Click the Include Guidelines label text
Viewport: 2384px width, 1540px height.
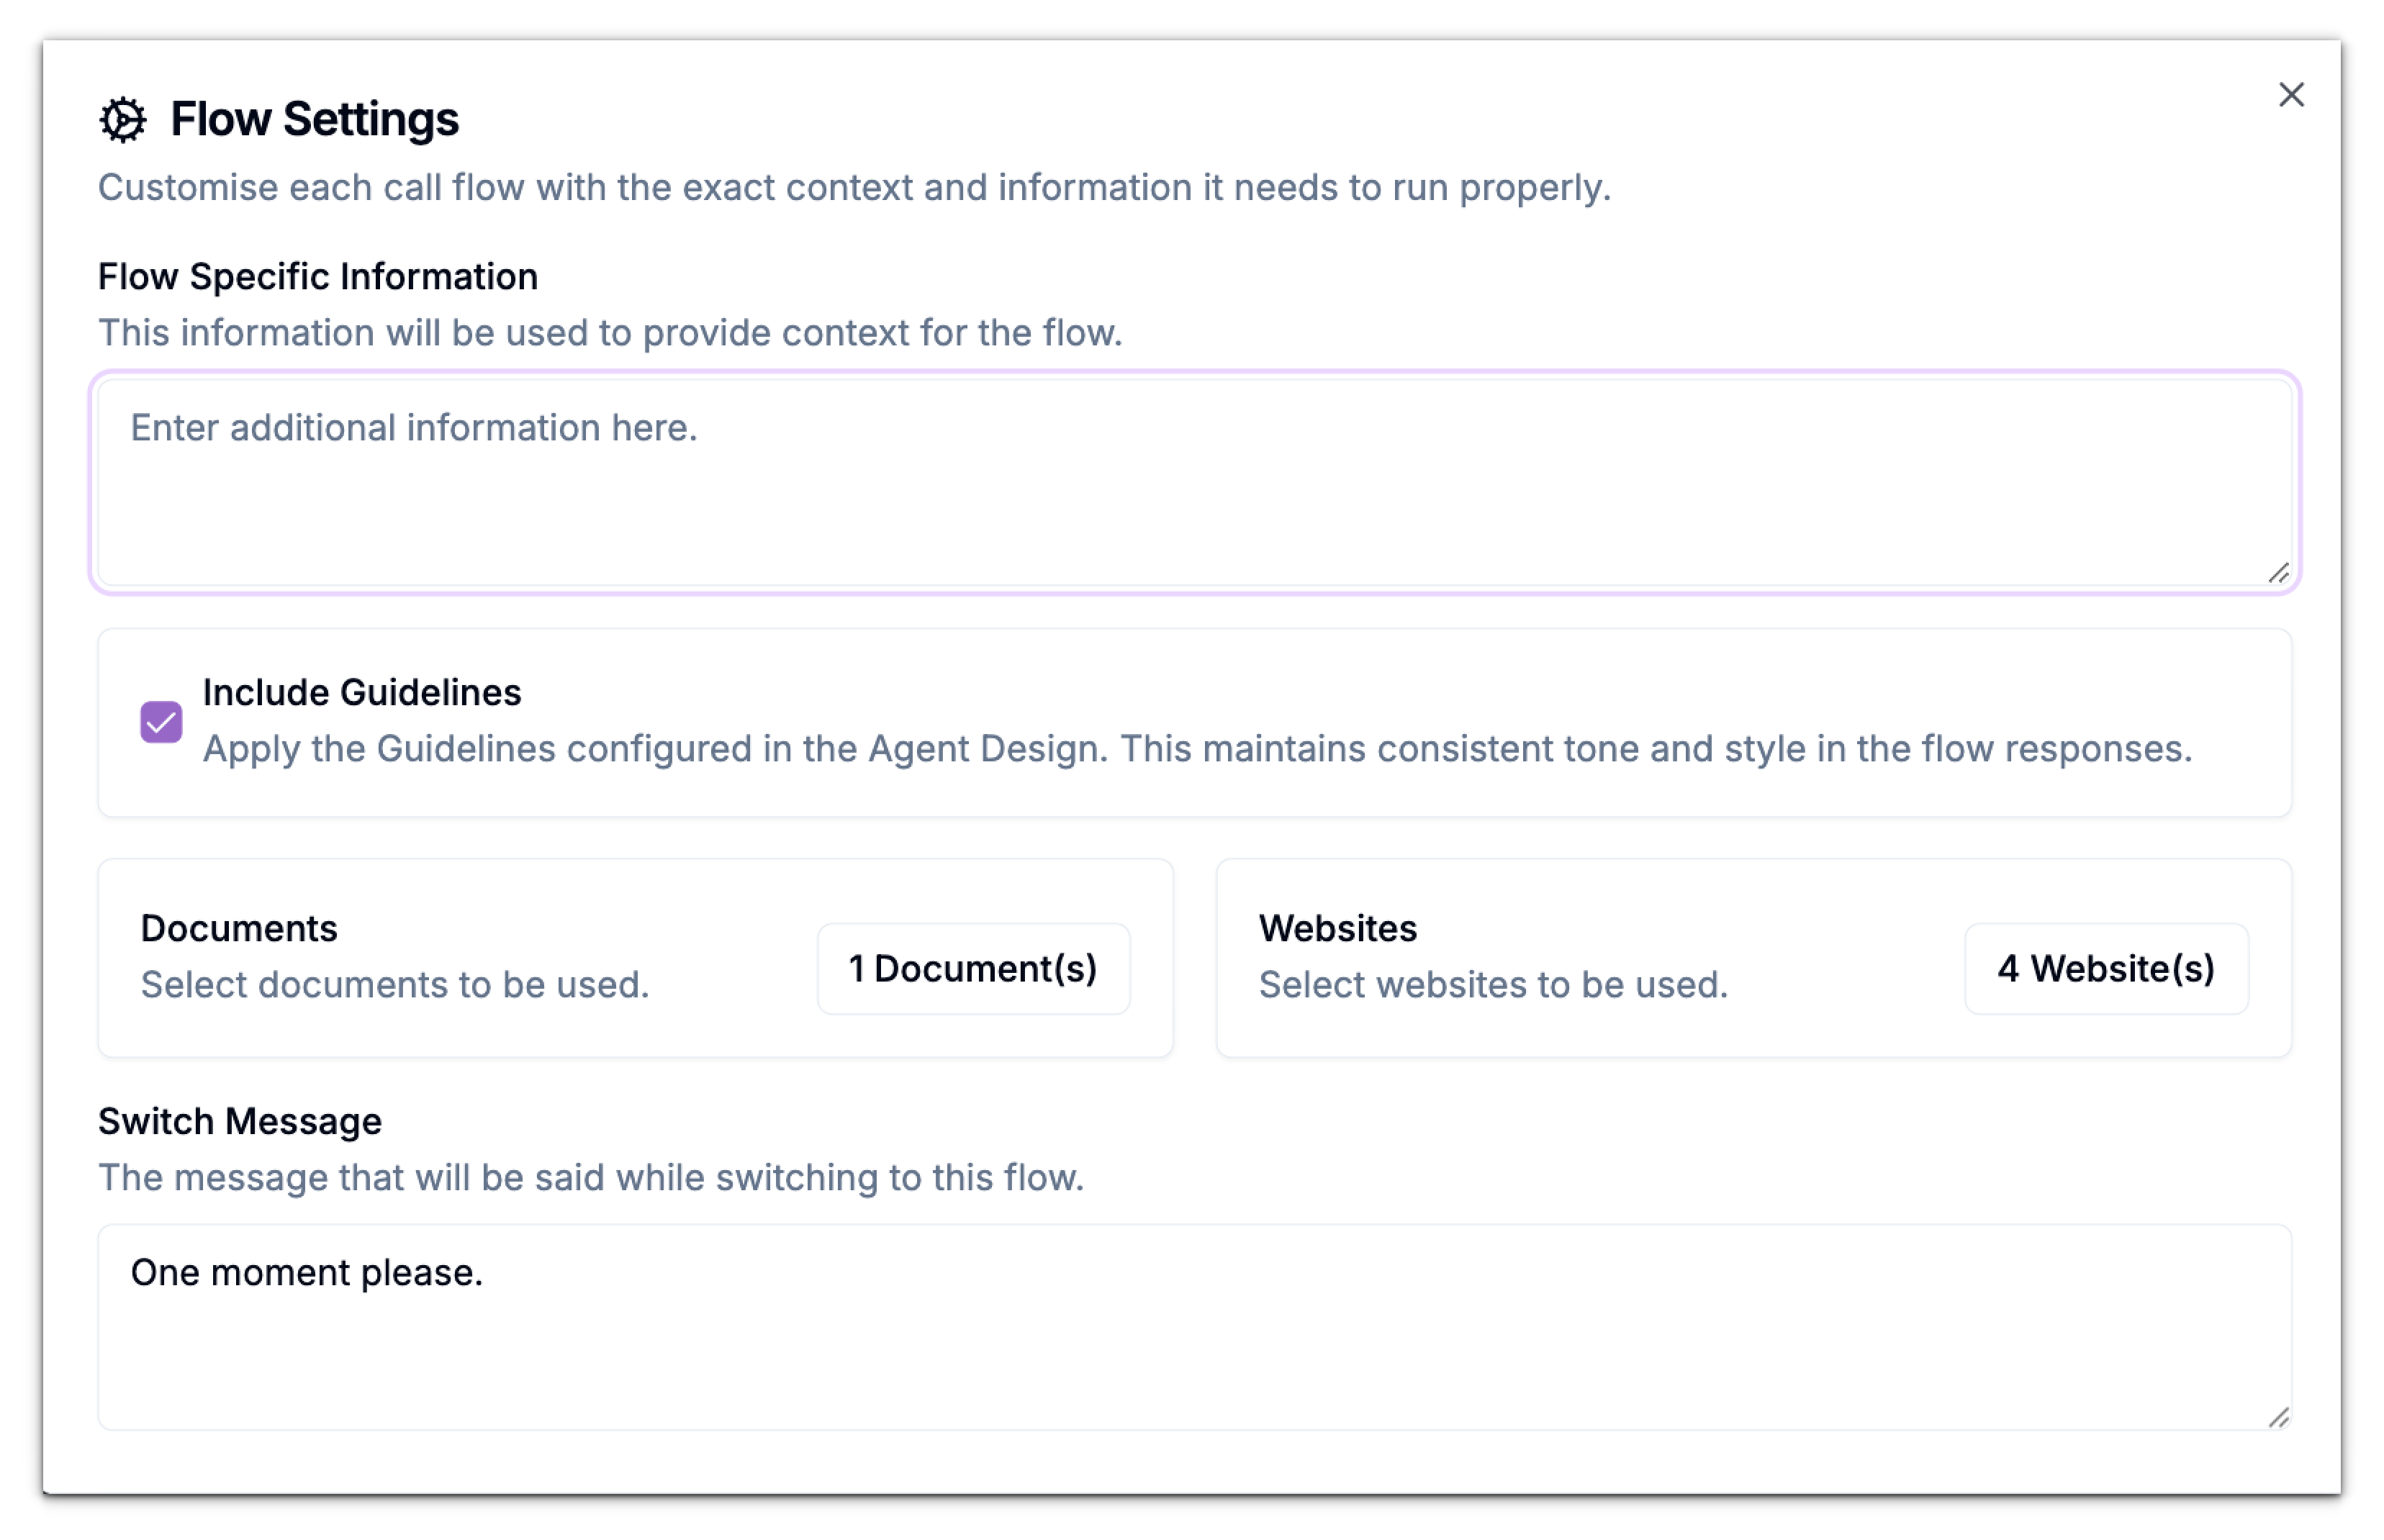pos(362,691)
